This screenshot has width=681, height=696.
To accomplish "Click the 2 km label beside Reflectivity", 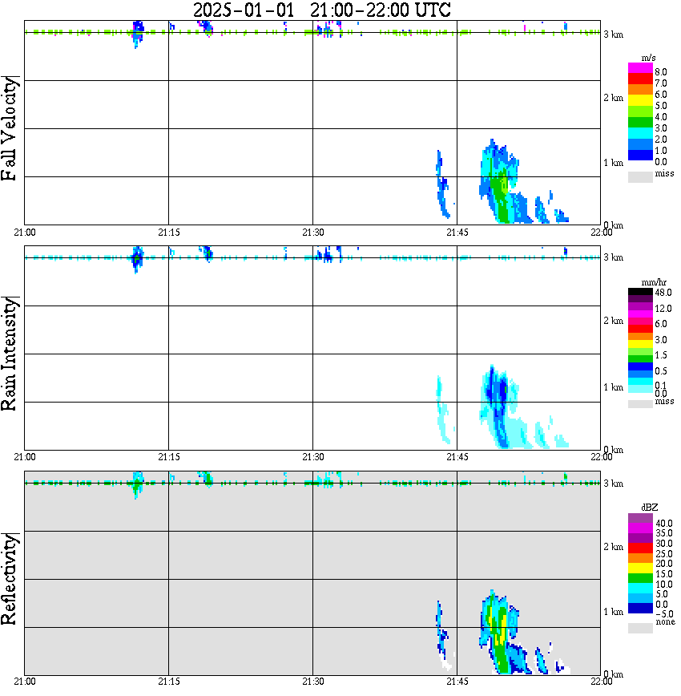I will tap(613, 547).
